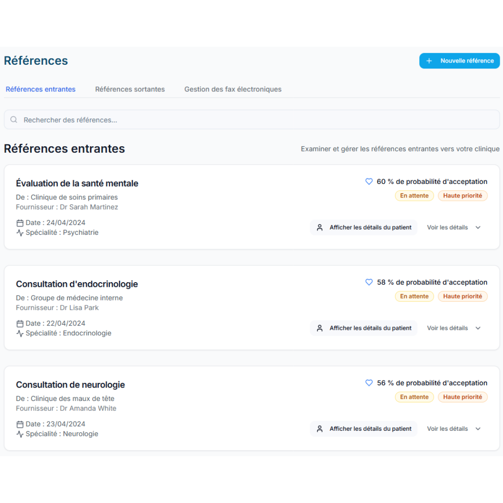Open the Gestion des fax électroniques tab
Viewport: 503px width, 503px height.
[233, 89]
